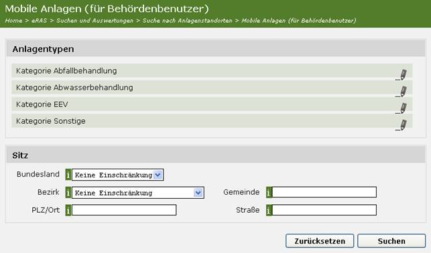This screenshot has width=431, height=253.
Task: Click the info icon next to Gemeinde
Action: tap(269, 192)
